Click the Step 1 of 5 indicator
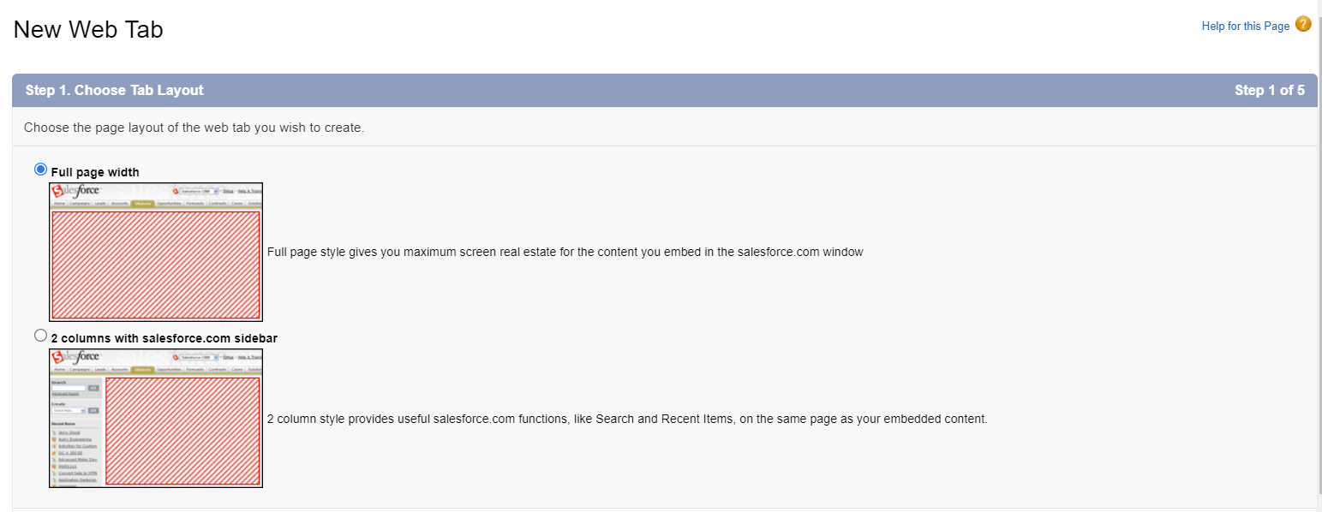Screen dimensions: 1322x512 tap(1270, 90)
